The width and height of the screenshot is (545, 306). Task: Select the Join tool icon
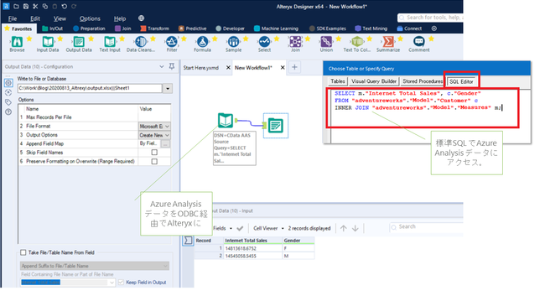295,42
